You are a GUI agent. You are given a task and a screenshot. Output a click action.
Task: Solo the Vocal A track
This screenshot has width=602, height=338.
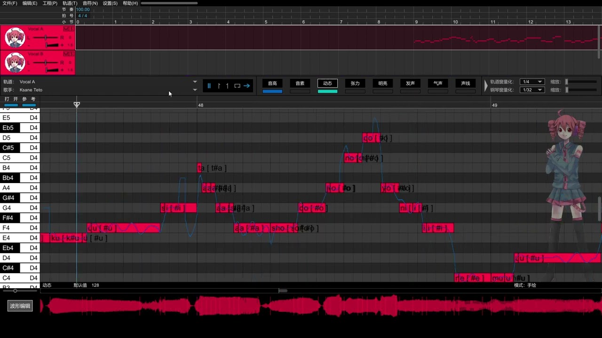[71, 29]
